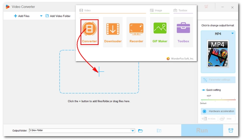Browse output folder with folder icon
The image size is (242, 140).
coord(140,131)
